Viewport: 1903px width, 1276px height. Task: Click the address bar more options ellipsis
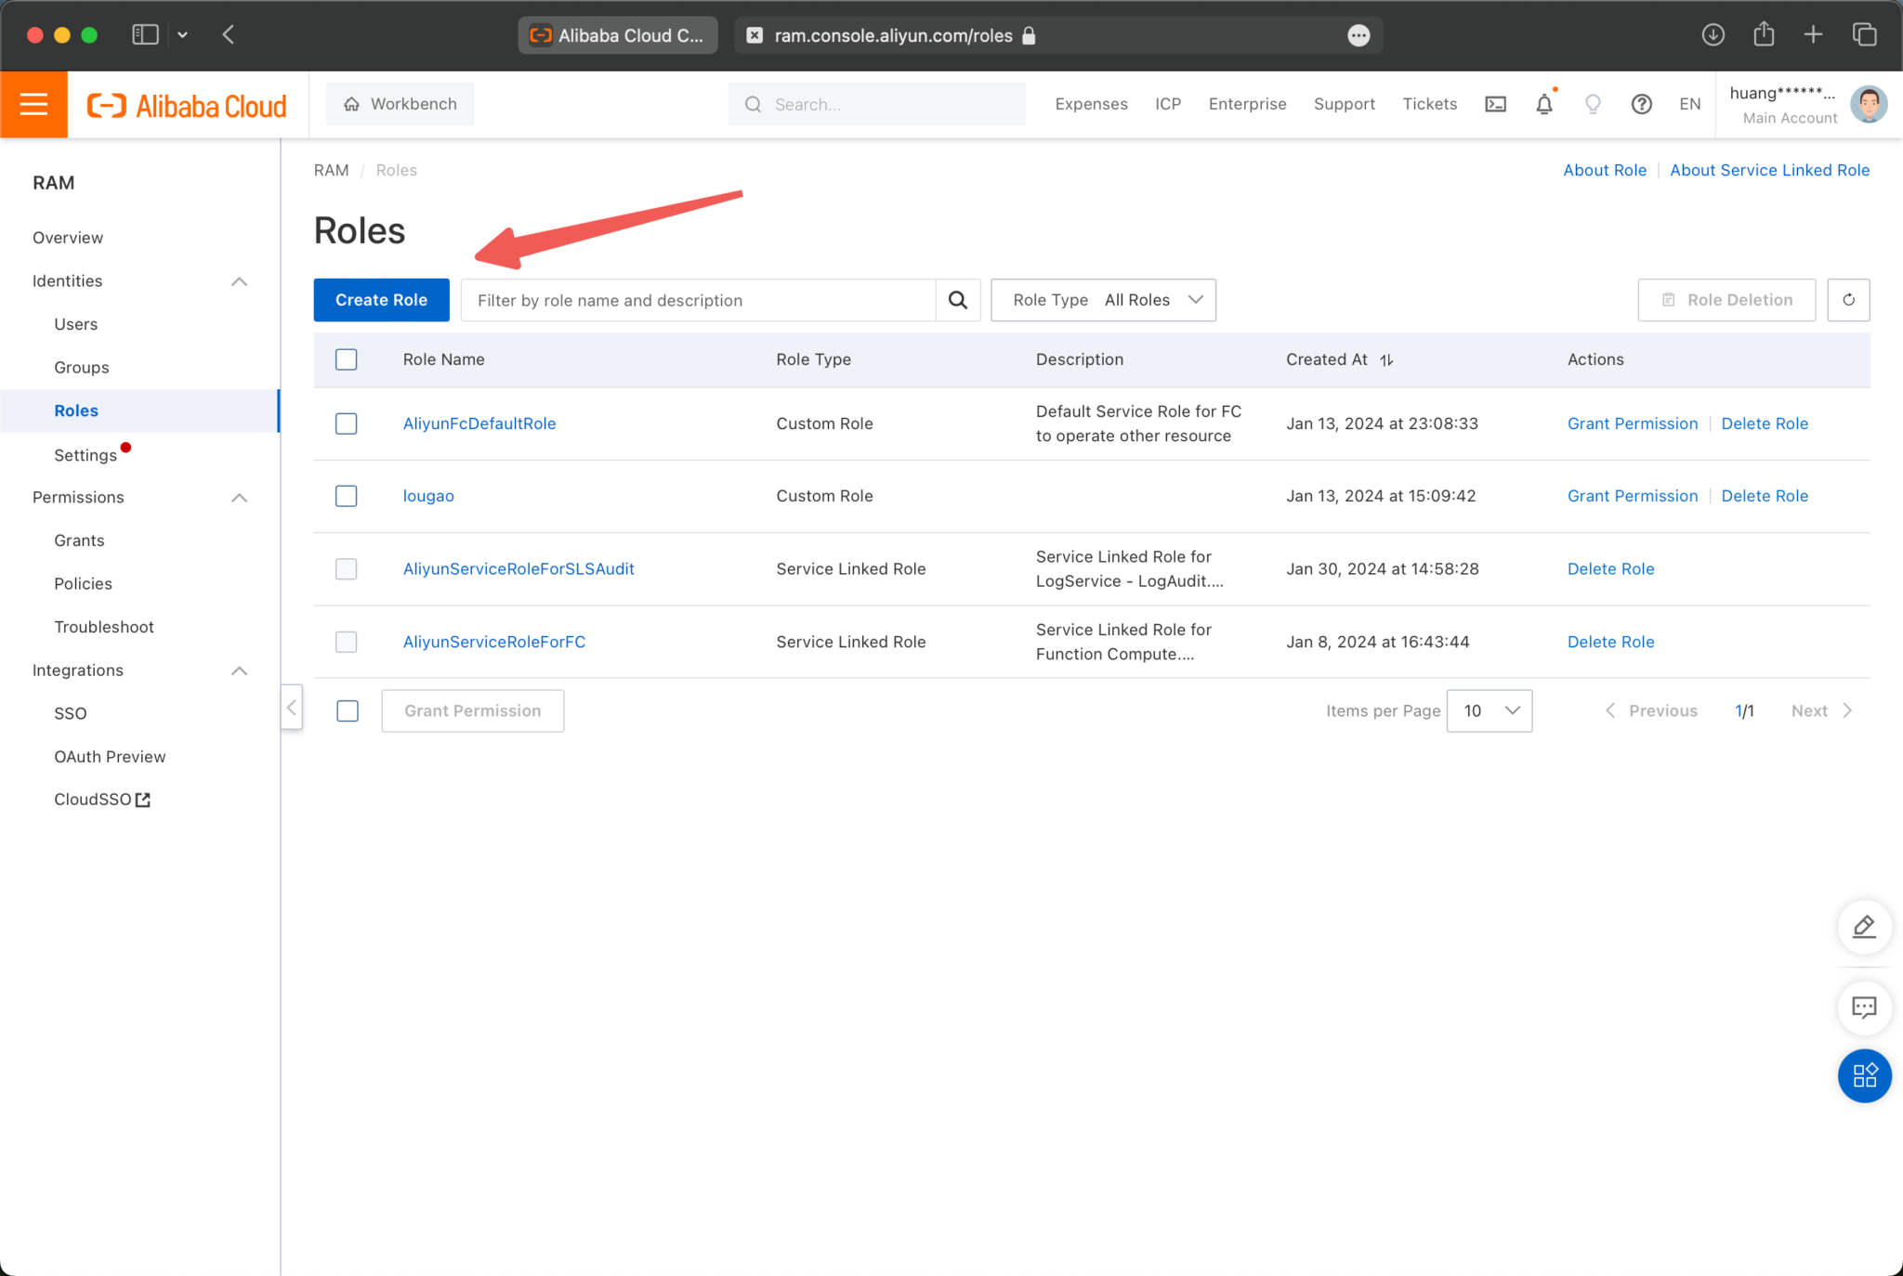click(1358, 35)
